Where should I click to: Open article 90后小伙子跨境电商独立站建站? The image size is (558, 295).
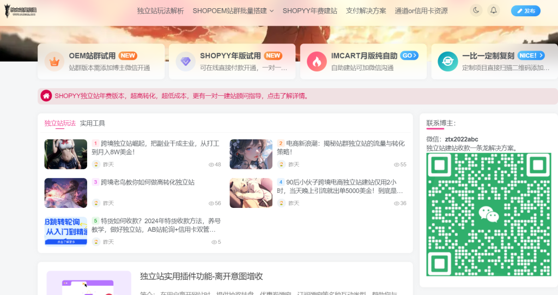[x=340, y=186]
